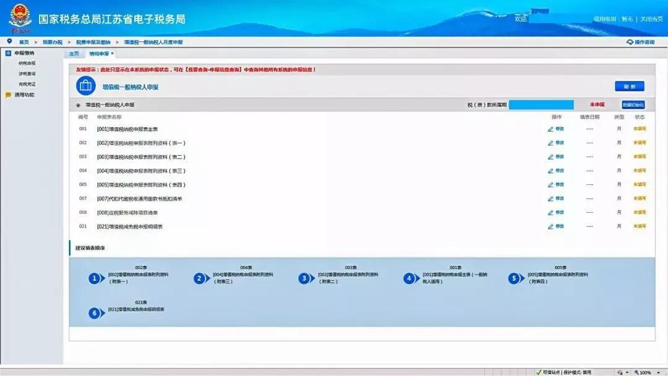Open 纳税申报 in the sidebar
The image size is (668, 376).
[27, 63]
